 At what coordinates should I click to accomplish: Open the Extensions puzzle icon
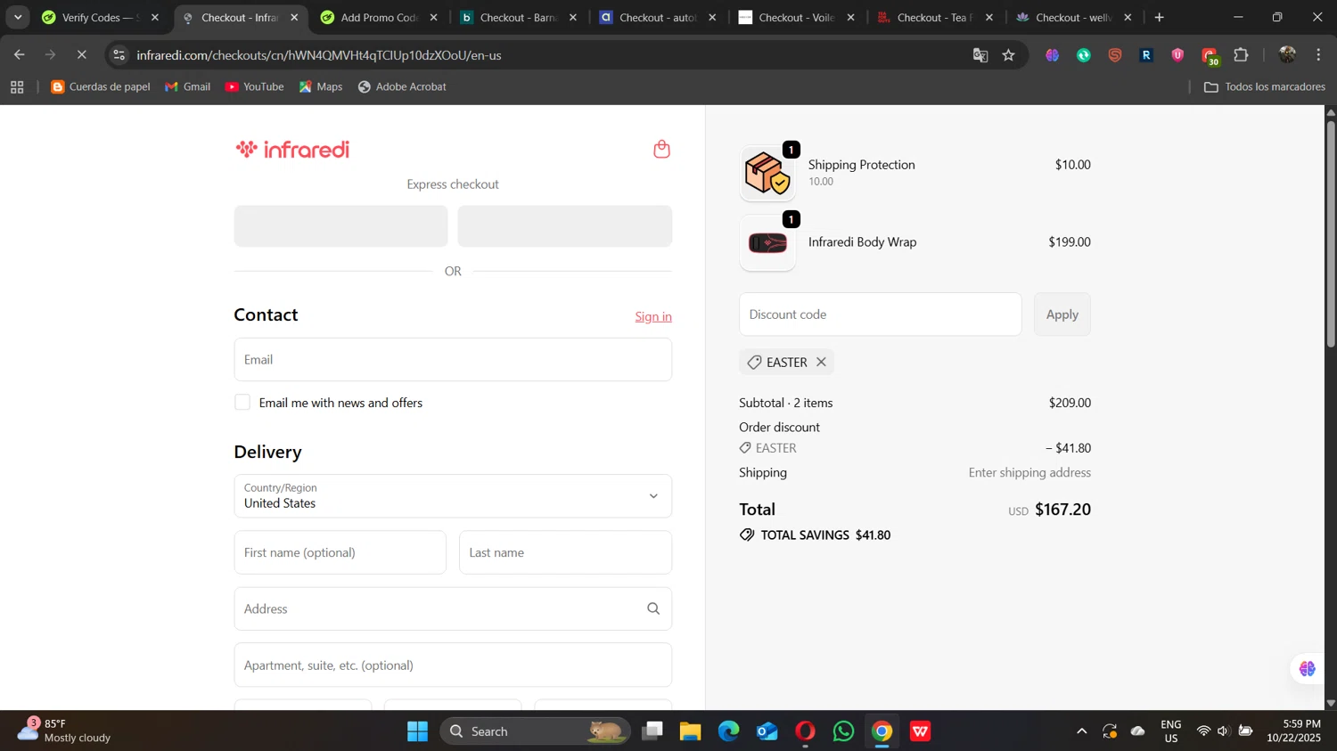coord(1241,55)
